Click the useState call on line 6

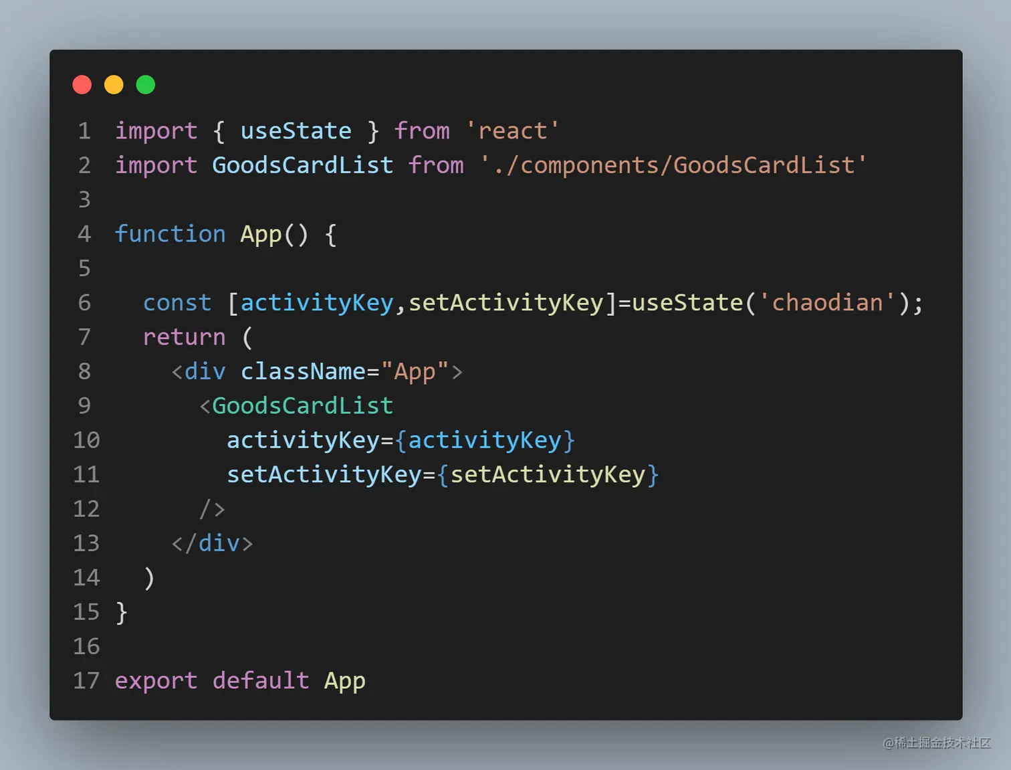[x=687, y=302]
